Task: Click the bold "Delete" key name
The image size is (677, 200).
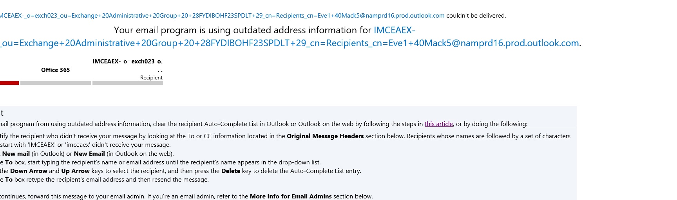Action: pyautogui.click(x=231, y=171)
